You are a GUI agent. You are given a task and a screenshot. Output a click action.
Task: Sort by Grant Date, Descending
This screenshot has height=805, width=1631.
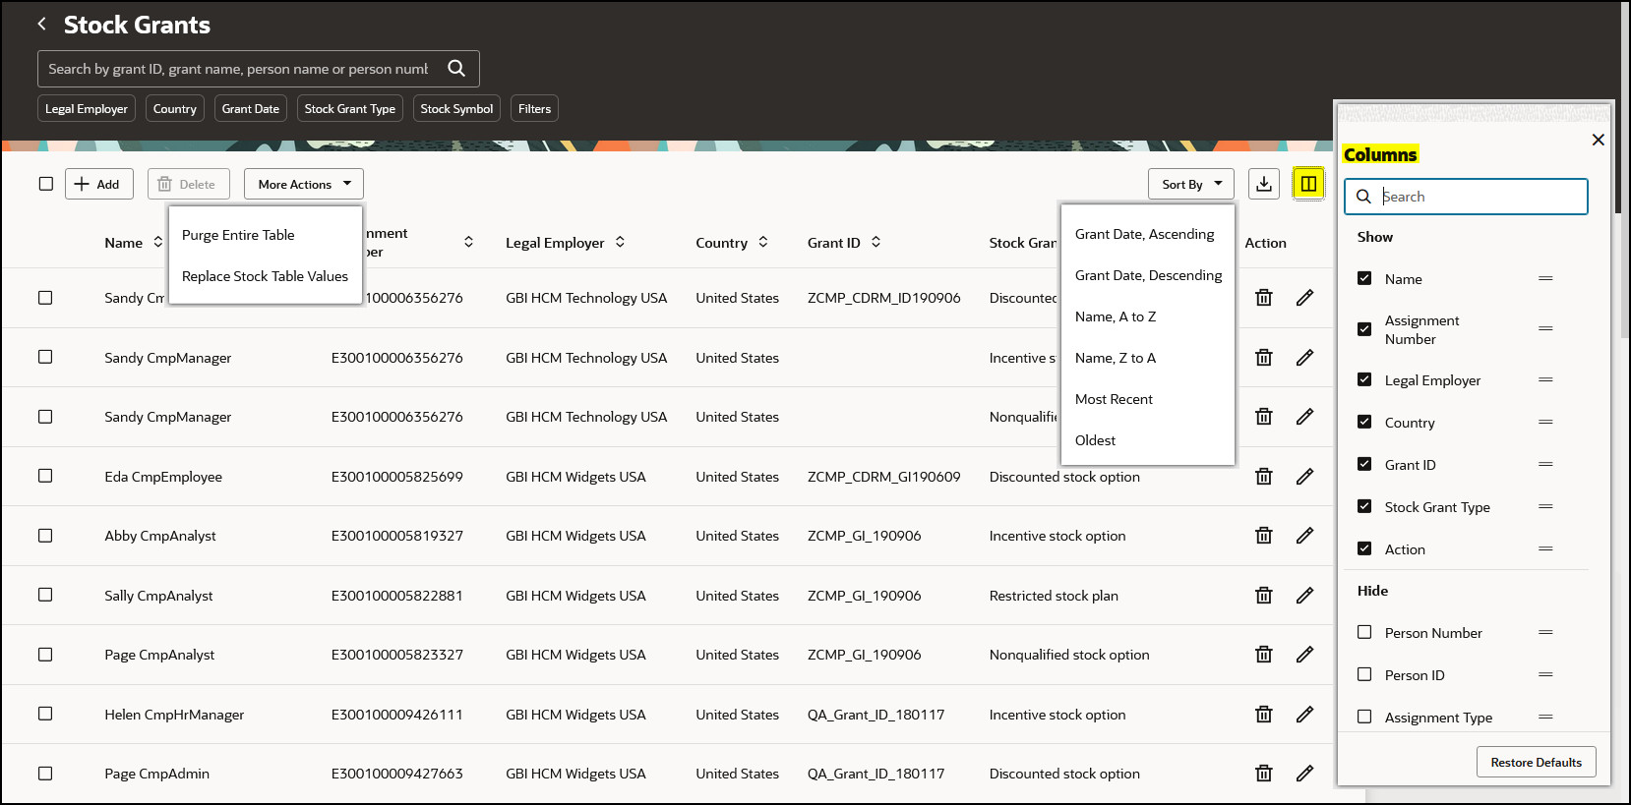(1147, 275)
